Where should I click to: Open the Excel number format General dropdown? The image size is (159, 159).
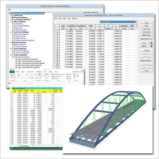50,74
